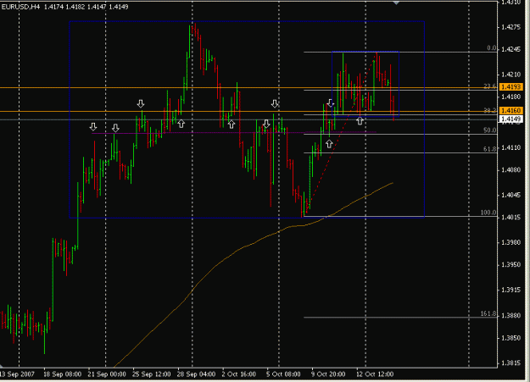Screen dimensions: 530x382
Task: Select the Fibonacci 61.8 level label
Action: (x=489, y=149)
